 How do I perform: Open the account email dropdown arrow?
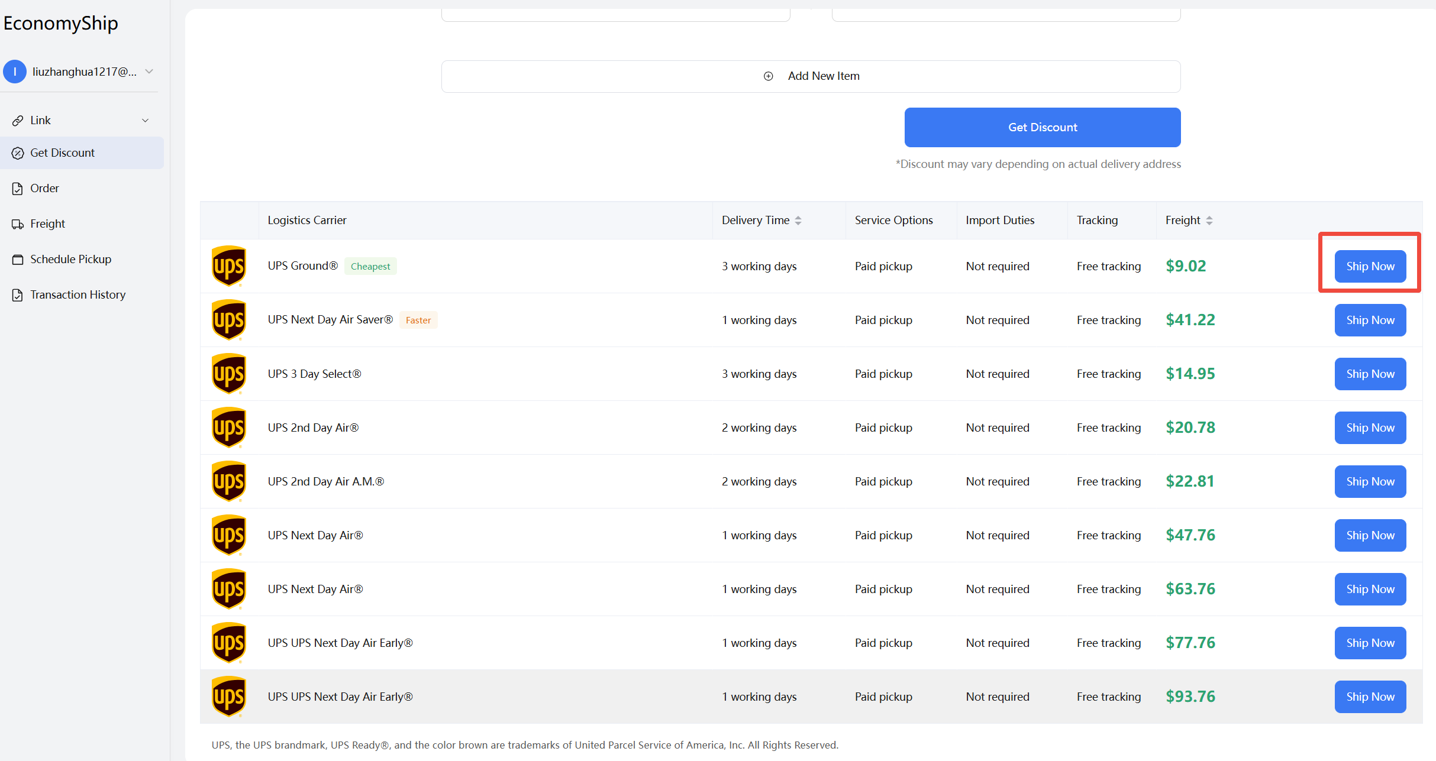click(x=149, y=72)
